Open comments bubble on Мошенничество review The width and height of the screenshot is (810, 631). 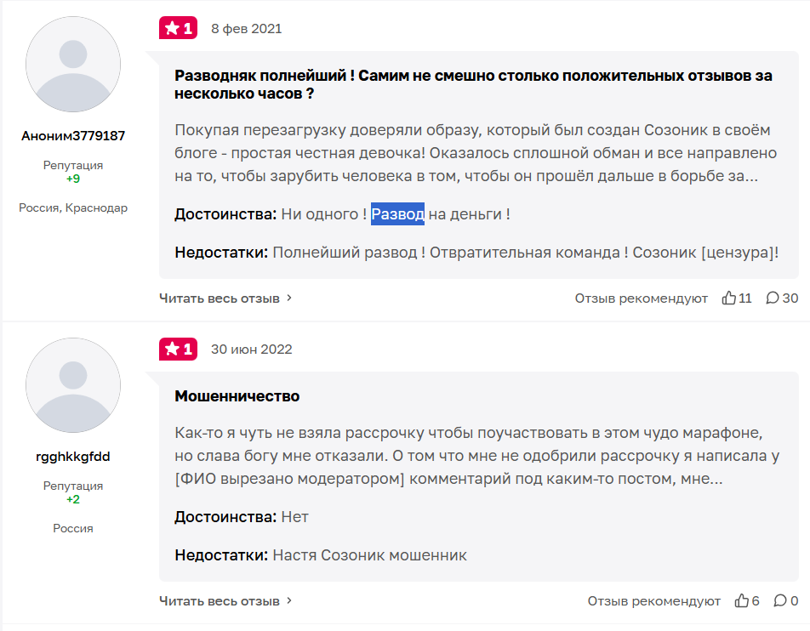click(779, 600)
